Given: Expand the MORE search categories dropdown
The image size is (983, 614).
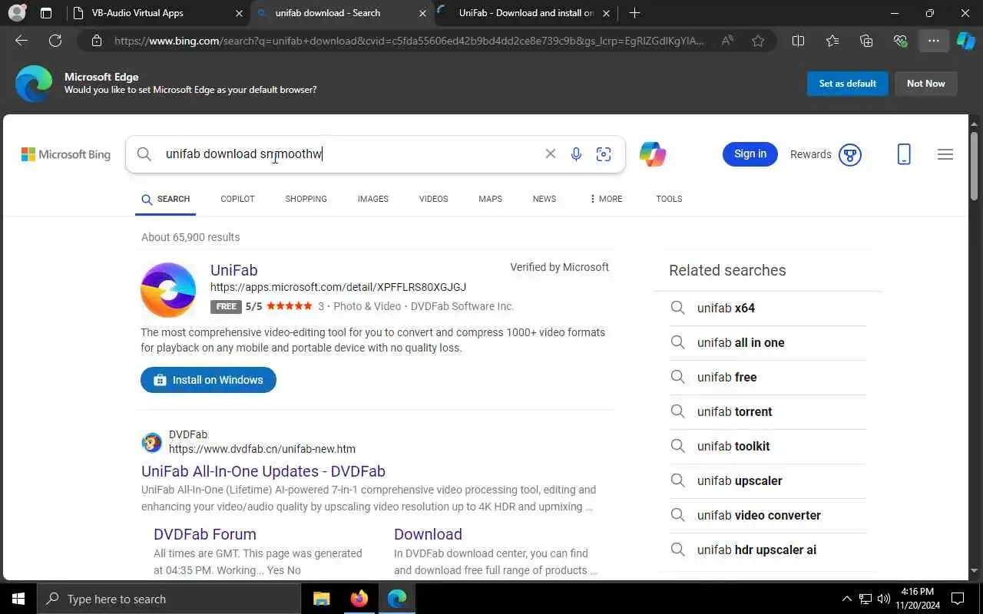Looking at the screenshot, I should (x=606, y=199).
